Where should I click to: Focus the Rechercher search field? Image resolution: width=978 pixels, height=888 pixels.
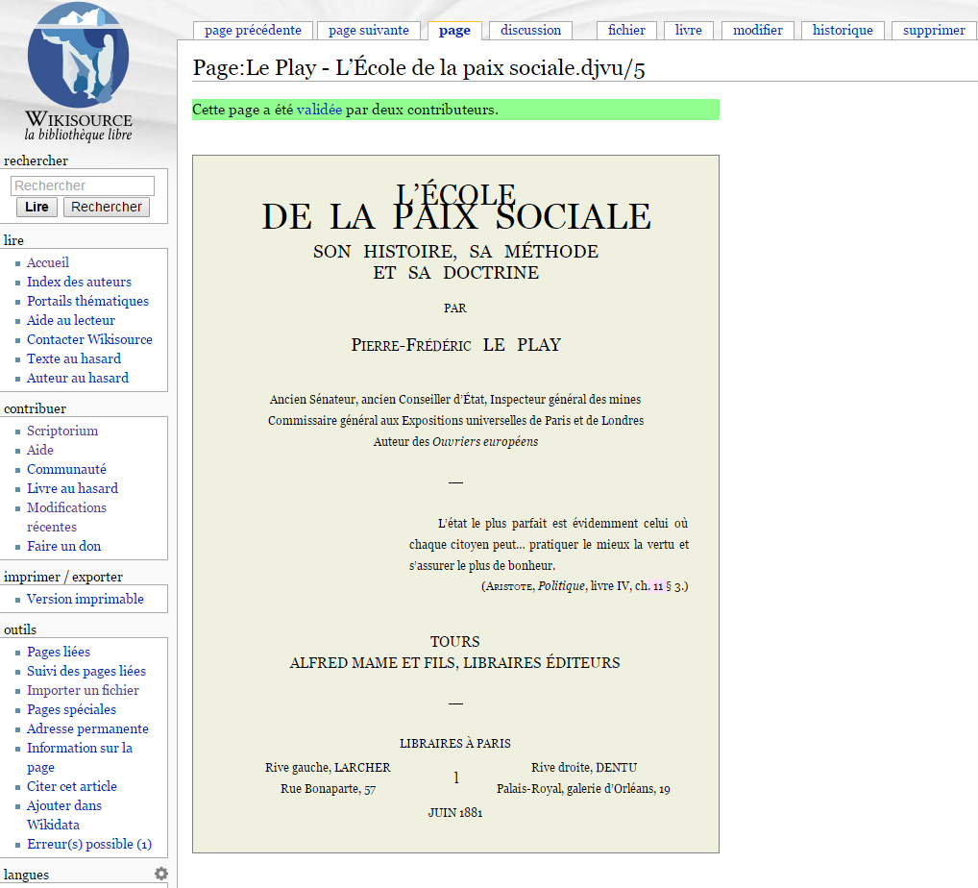[83, 185]
